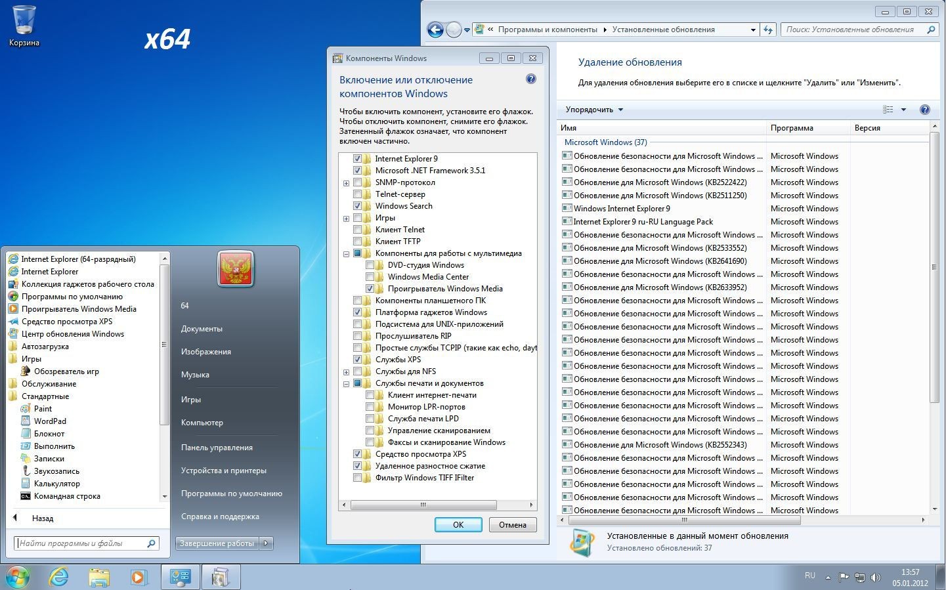Click the Action Center flag icon in tray
Screen dimensions: 946x590
[844, 578]
